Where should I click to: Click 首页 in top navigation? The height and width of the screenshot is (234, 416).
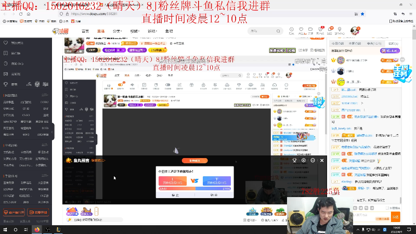pos(85,31)
